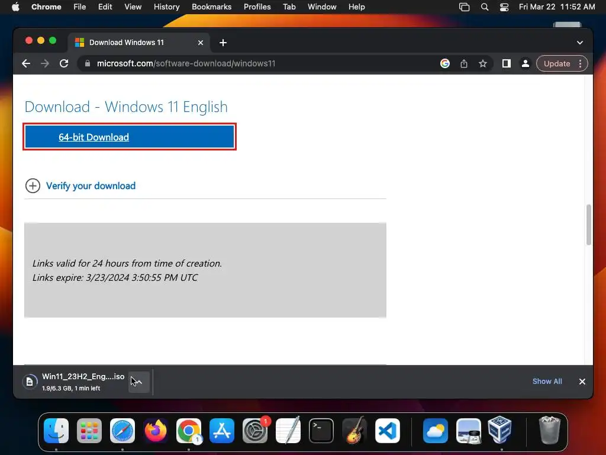Click the date and time in menu bar
Viewport: 606px width, 455px height.
(x=557, y=7)
